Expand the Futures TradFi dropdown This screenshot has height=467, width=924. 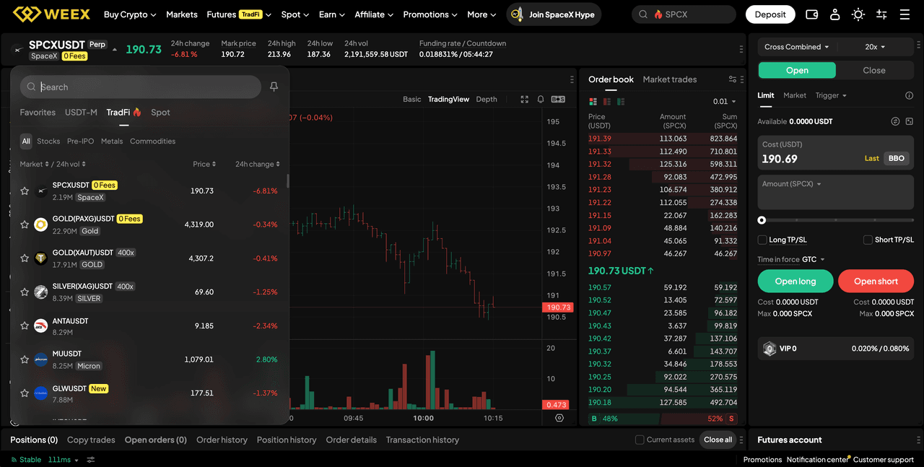[239, 14]
